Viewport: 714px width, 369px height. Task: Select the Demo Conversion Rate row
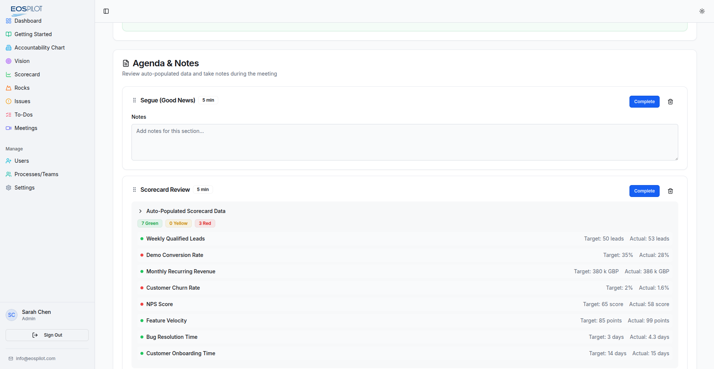pyautogui.click(x=405, y=255)
